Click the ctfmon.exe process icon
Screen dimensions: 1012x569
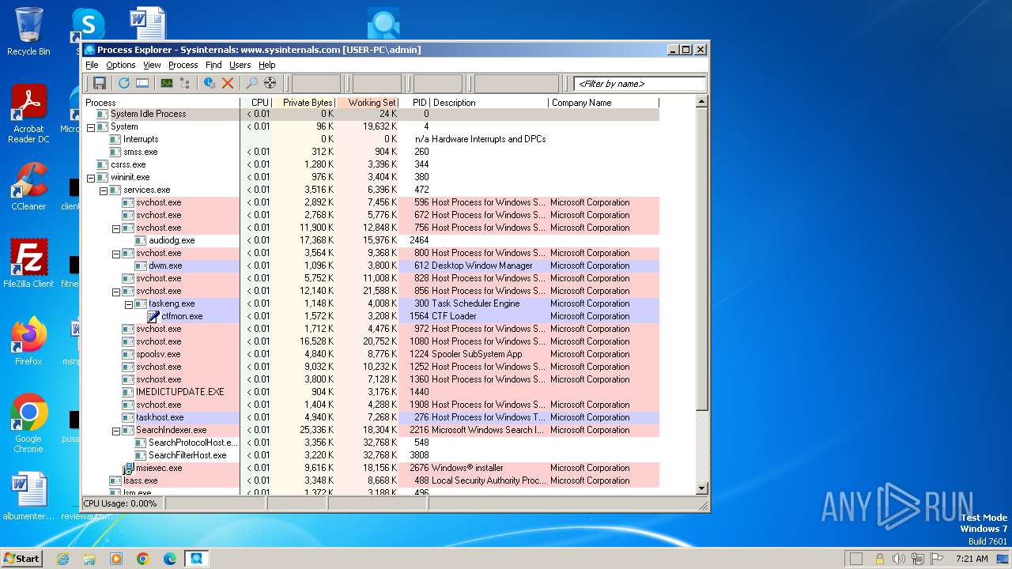(x=153, y=316)
